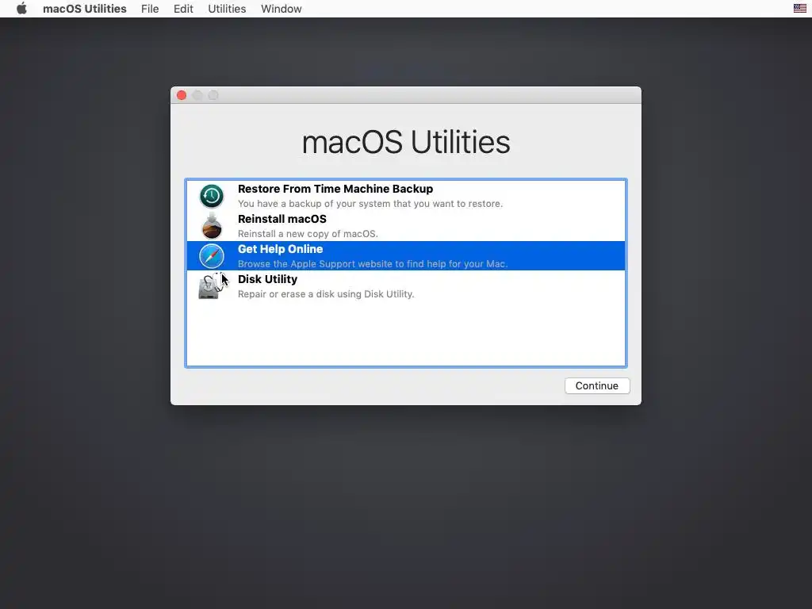This screenshot has height=609, width=812.
Task: Click the Disk Utility stethoscope icon
Action: (x=213, y=285)
